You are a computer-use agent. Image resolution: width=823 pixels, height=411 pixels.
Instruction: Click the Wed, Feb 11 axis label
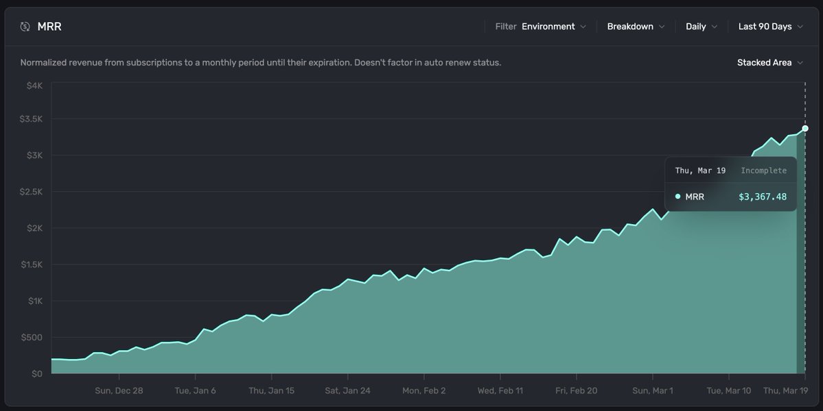(x=500, y=390)
